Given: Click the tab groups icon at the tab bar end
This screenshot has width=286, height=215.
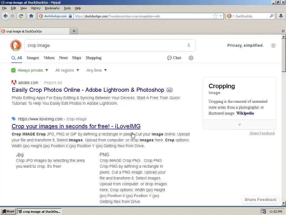Looking at the screenshot, I should (x=283, y=31).
